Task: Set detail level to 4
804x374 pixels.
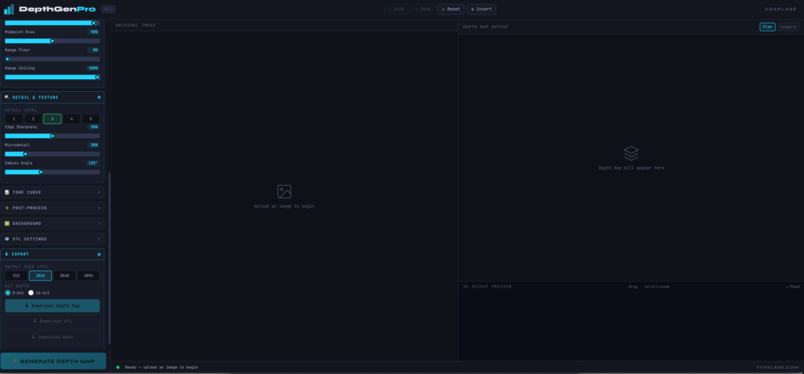Action: [71, 118]
